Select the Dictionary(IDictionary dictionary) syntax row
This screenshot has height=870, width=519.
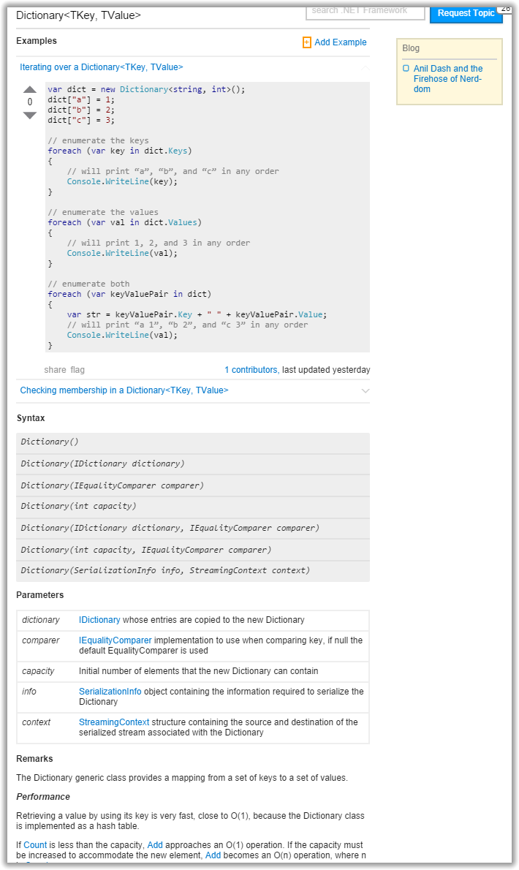[193, 464]
